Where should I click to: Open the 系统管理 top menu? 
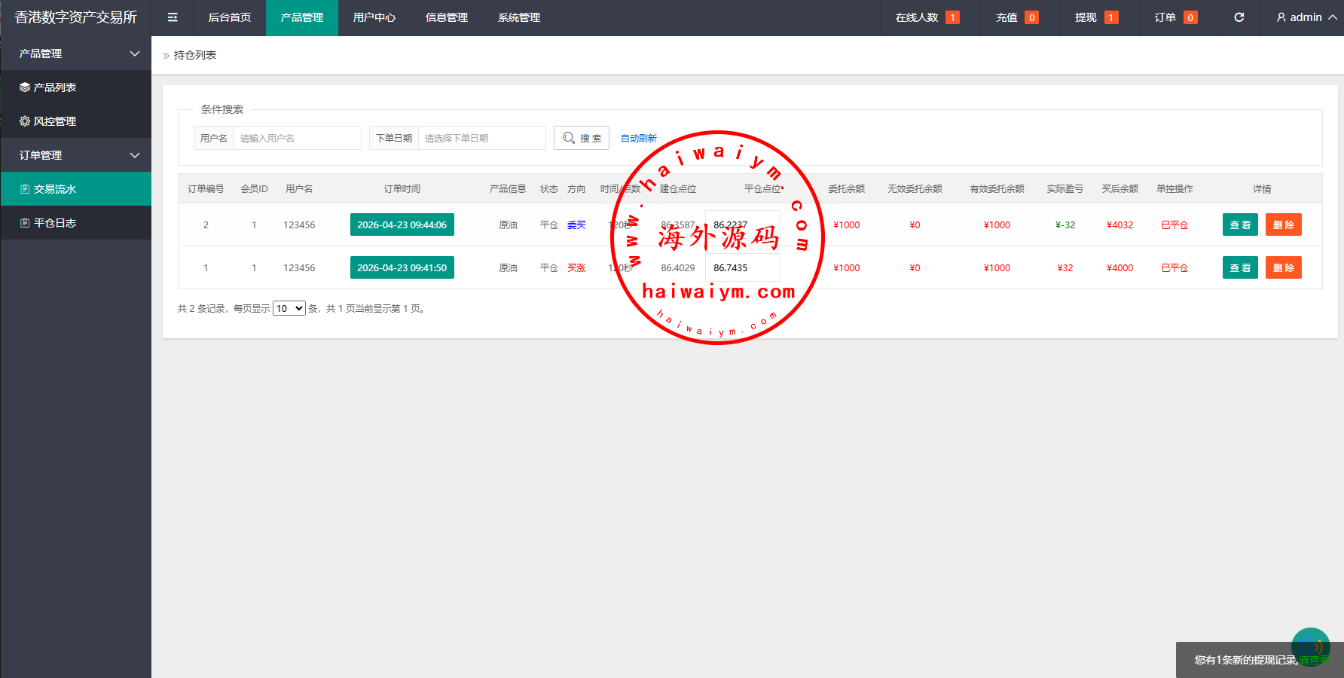(518, 17)
